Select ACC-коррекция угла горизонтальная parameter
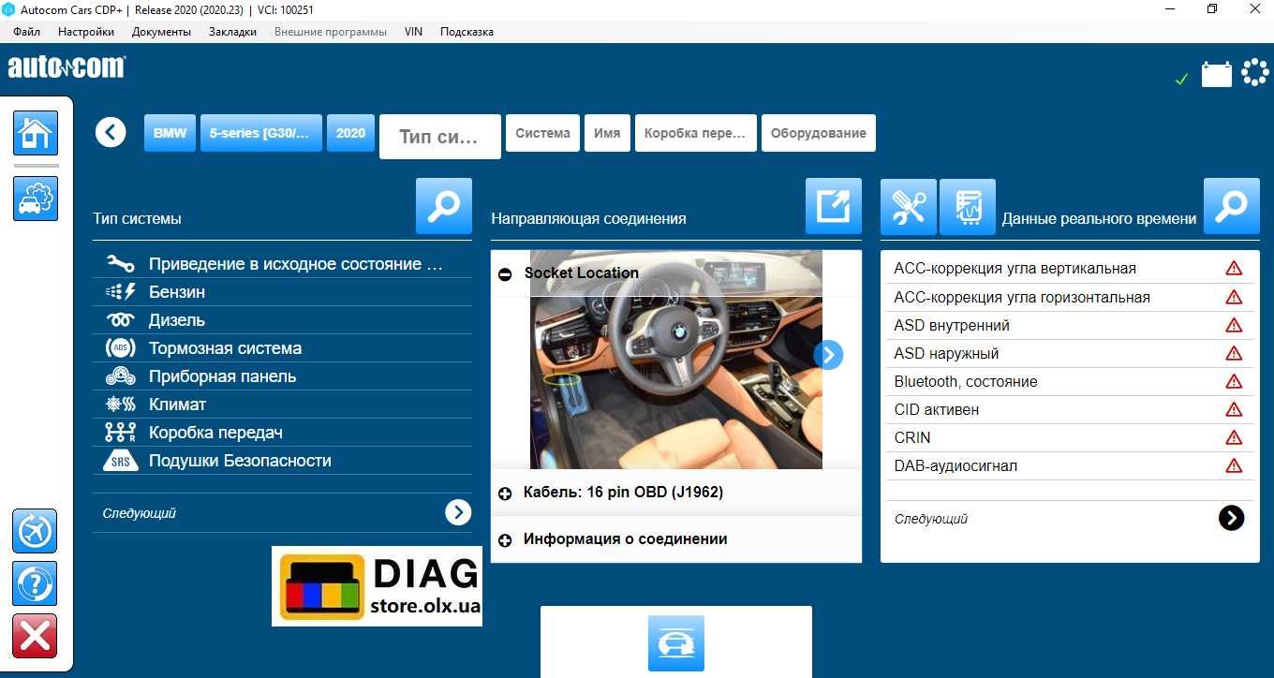The image size is (1274, 678). [1070, 297]
